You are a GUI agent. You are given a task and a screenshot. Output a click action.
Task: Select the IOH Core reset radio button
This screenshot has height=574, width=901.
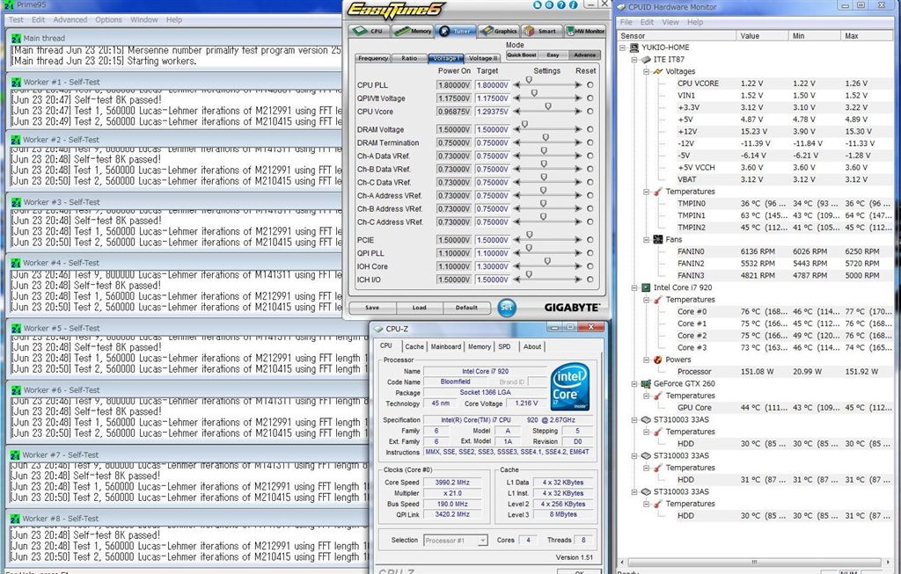(590, 266)
